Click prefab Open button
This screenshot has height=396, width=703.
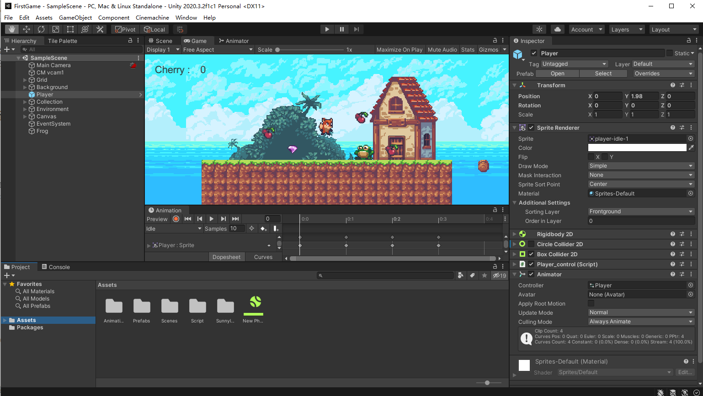557,74
